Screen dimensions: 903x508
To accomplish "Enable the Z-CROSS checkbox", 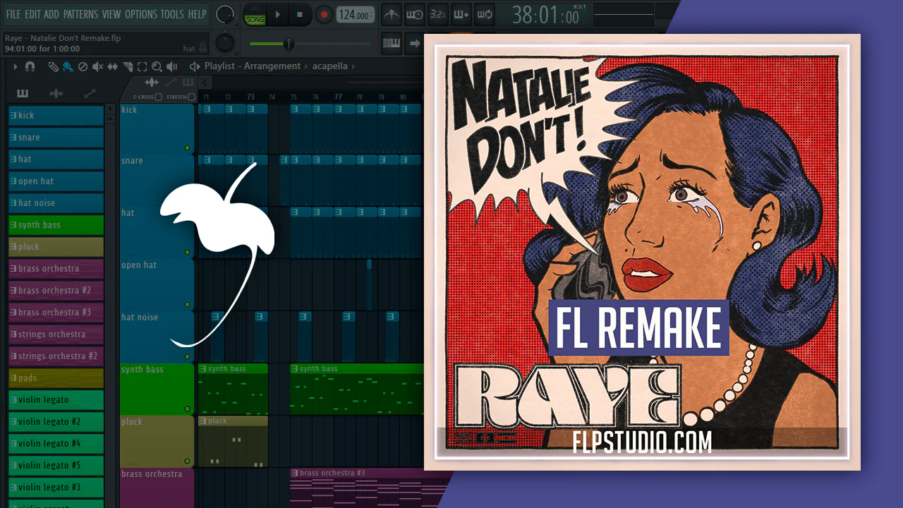I will [159, 97].
